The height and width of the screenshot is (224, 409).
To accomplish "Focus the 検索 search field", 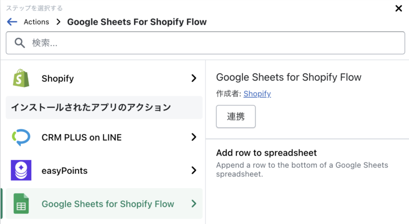I will [206, 43].
